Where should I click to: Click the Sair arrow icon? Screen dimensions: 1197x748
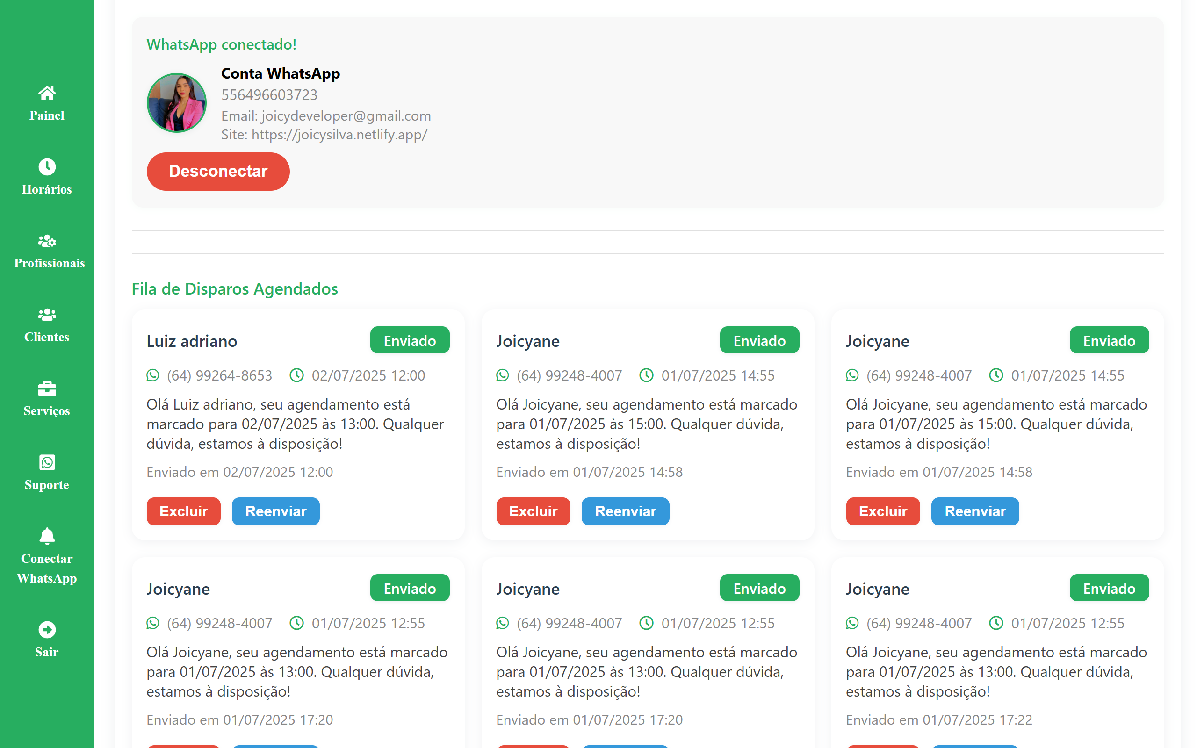tap(47, 630)
